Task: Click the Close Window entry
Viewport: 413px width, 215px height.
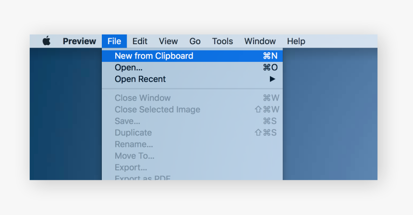Action: [x=192, y=98]
